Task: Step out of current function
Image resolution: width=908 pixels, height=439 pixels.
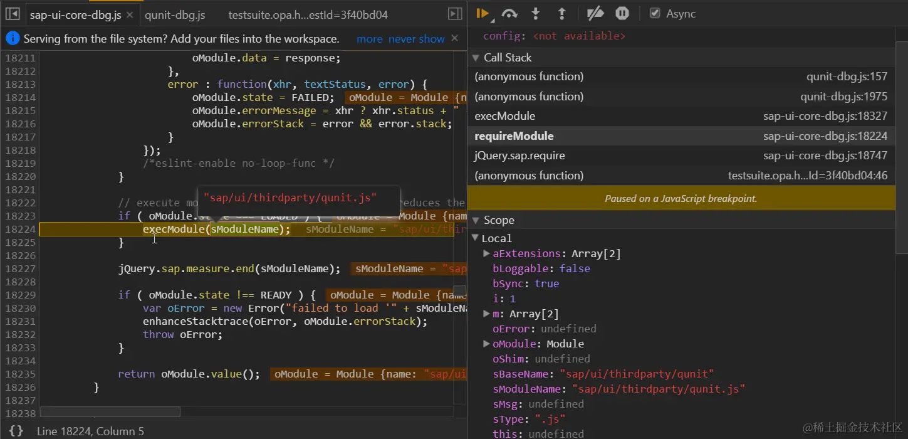Action: pyautogui.click(x=561, y=13)
